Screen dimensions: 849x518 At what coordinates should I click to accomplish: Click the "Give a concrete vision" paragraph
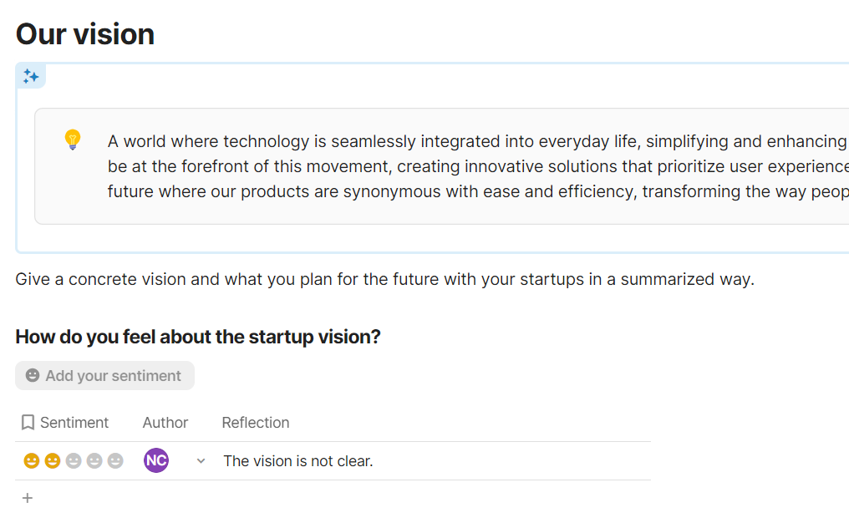[x=384, y=279]
